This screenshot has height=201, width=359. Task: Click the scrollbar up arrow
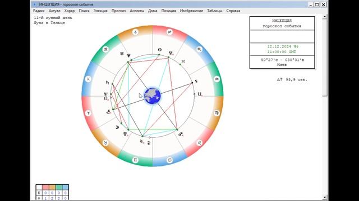pyautogui.click(x=324, y=17)
